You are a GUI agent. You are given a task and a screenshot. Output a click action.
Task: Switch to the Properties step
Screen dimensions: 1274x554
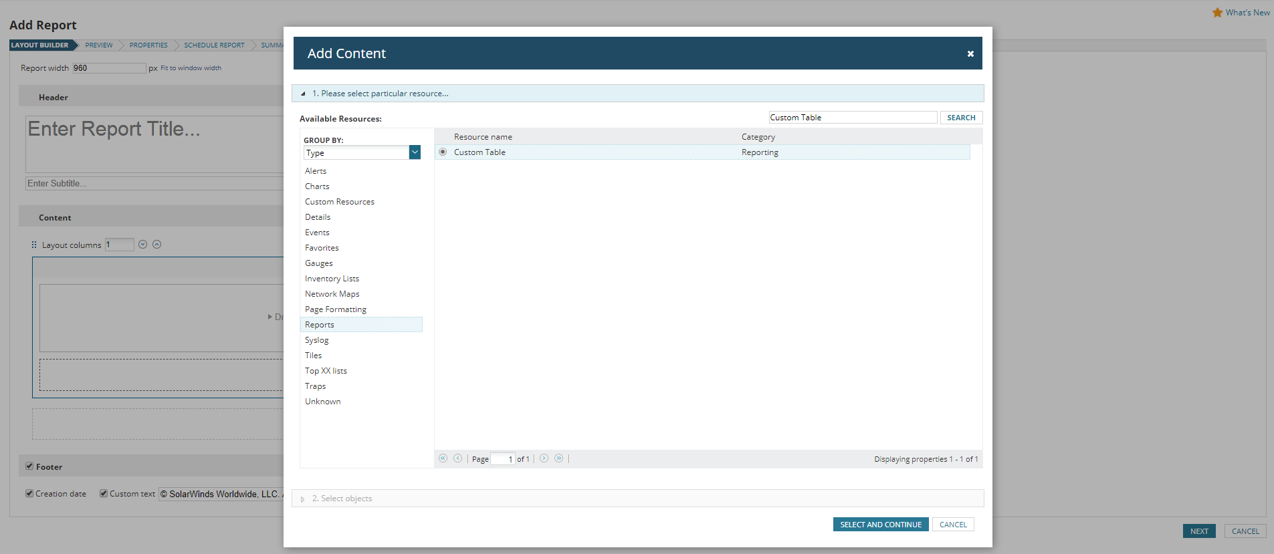pyautogui.click(x=148, y=45)
